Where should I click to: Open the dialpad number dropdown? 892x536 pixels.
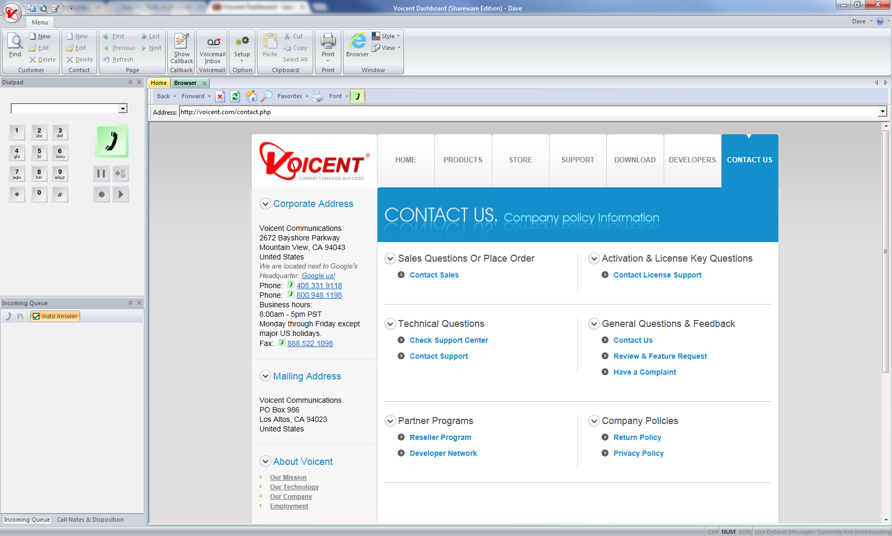(123, 109)
